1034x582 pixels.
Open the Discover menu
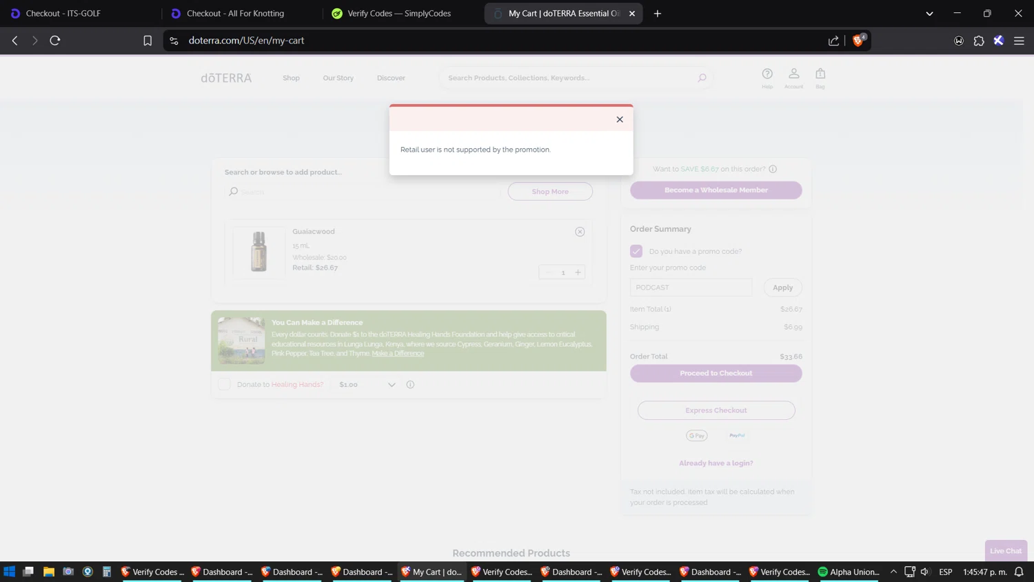coord(391,78)
